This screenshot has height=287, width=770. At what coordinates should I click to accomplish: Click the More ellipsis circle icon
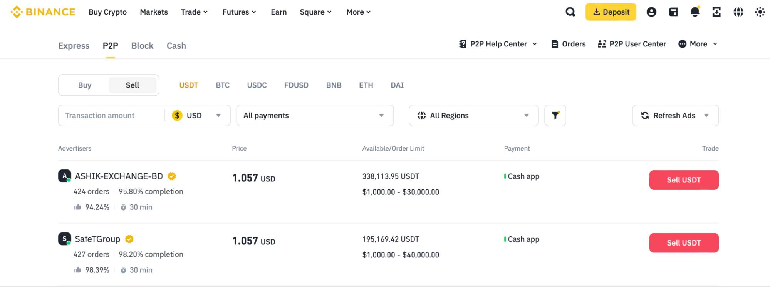[x=682, y=44]
